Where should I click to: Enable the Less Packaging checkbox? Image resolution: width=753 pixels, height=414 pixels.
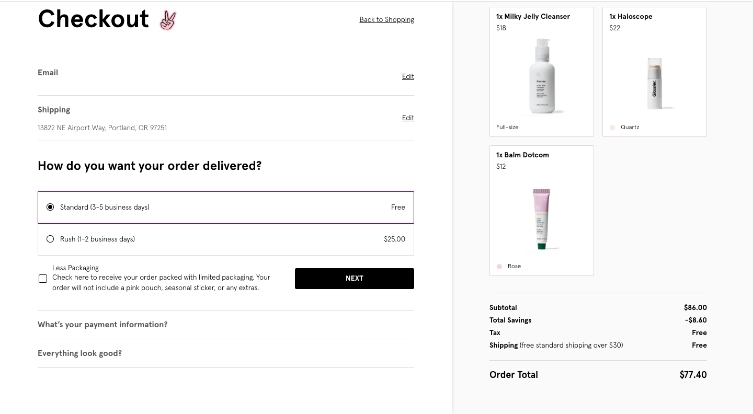[43, 279]
